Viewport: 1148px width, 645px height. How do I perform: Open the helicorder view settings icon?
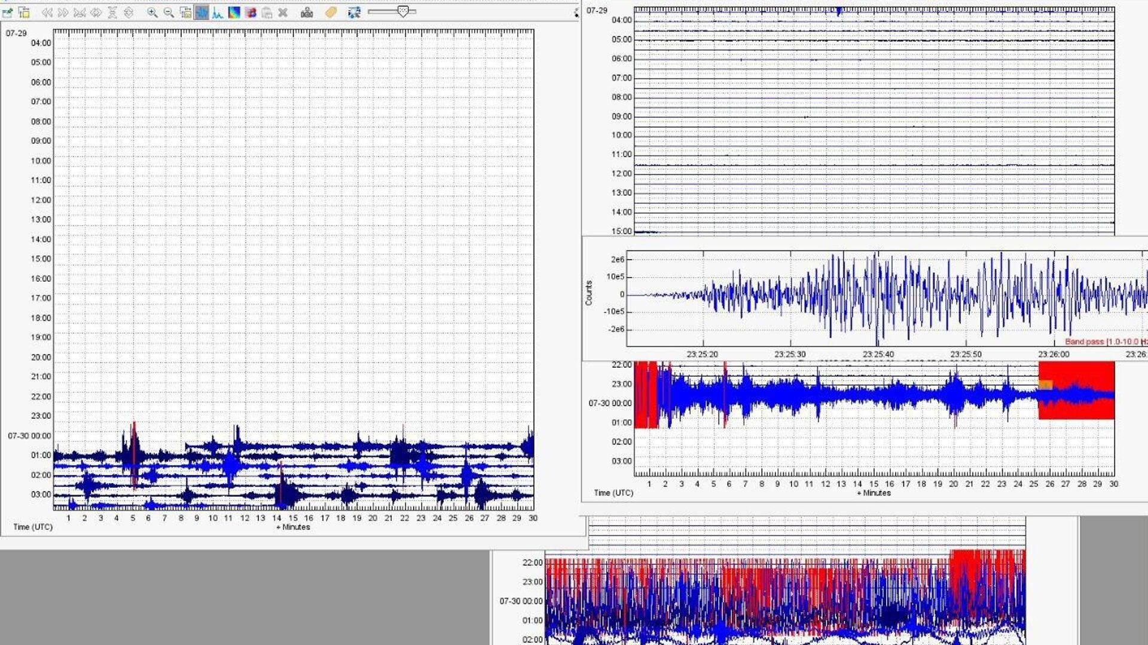click(24, 13)
